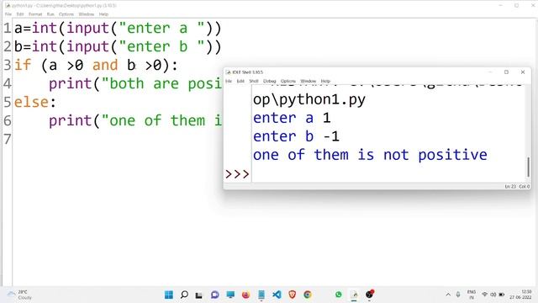The image size is (538, 303).
Task: Open Help menu in IDLE Shell
Action: click(325, 81)
